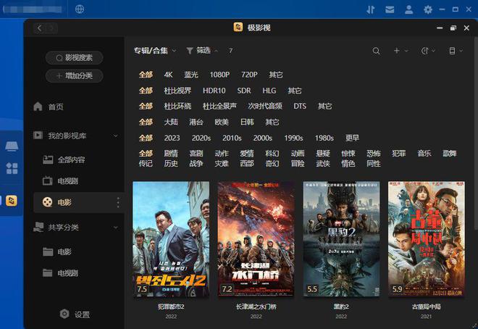Viewport: 478px width, 329px height.
Task: Click the vertical scrollbar on right edge
Action: (x=476, y=134)
